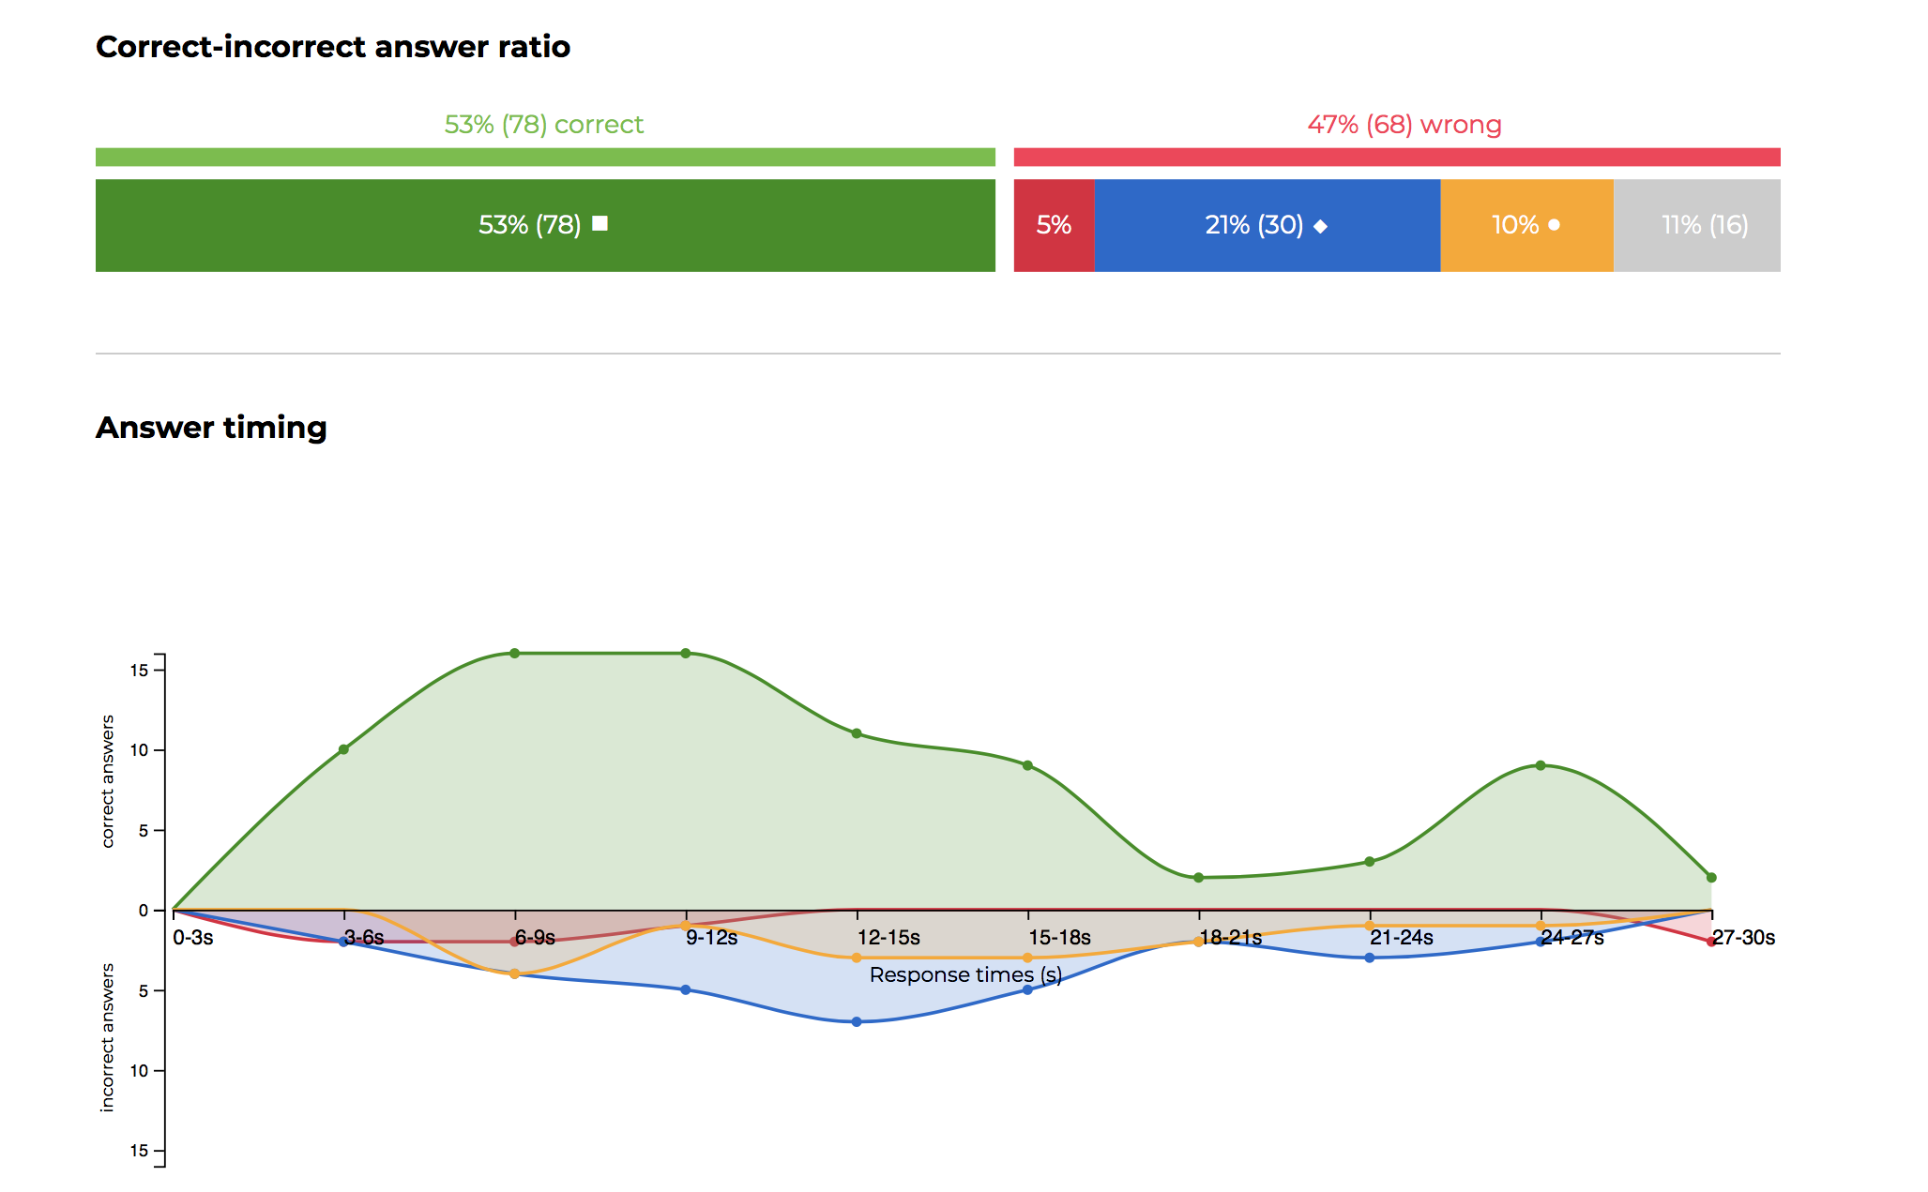Click green data point at 27-30s

1711,878
